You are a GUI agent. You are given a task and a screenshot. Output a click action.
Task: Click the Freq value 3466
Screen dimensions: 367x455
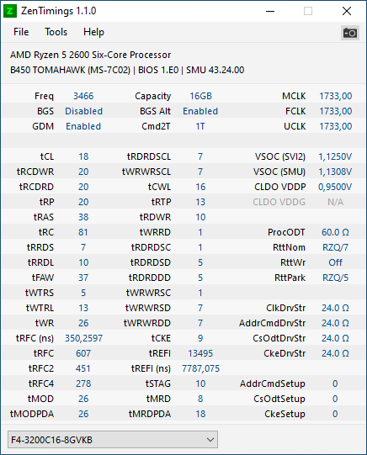click(83, 96)
